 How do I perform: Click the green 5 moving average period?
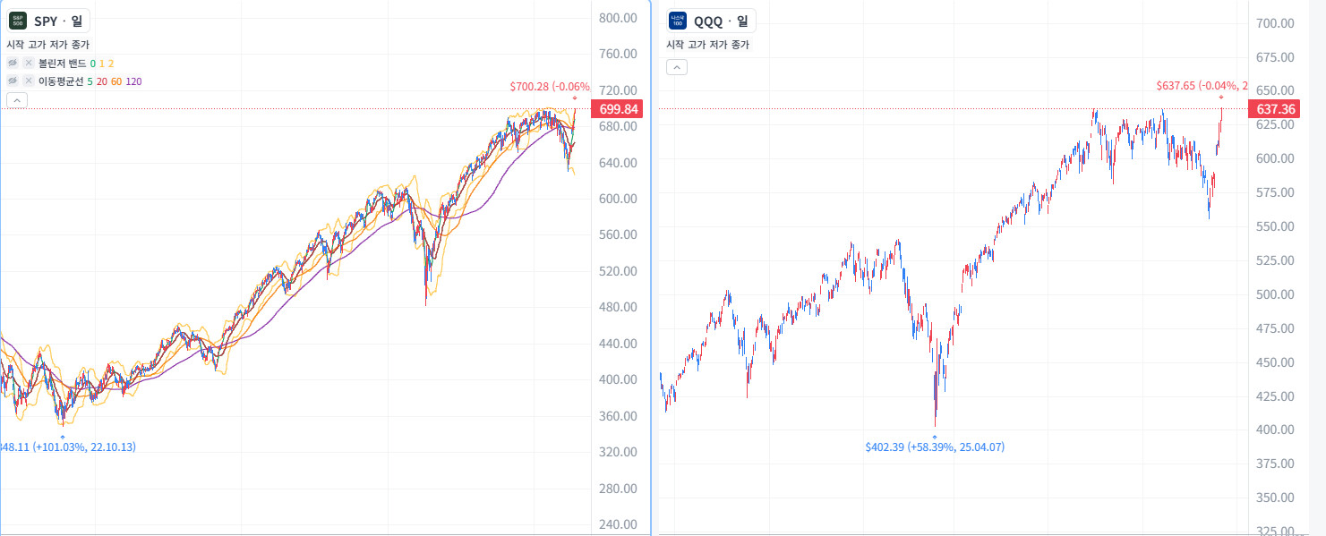coord(90,81)
